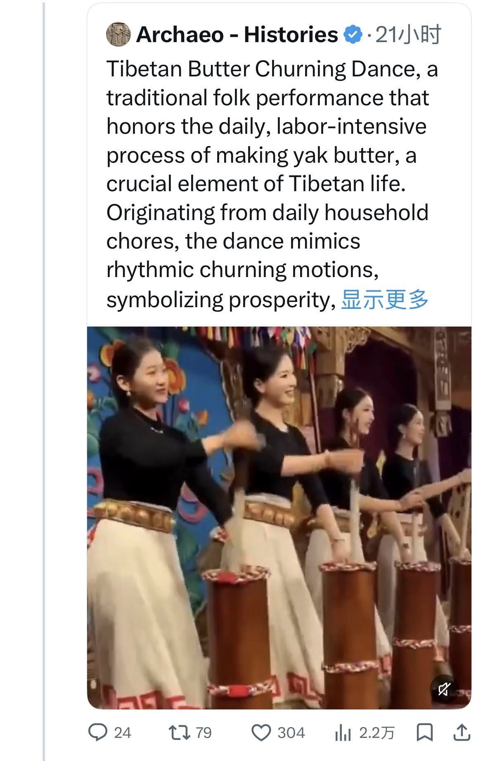This screenshot has height=761, width=483.
Task: Click the reply speech bubble icon
Action: pos(98,733)
